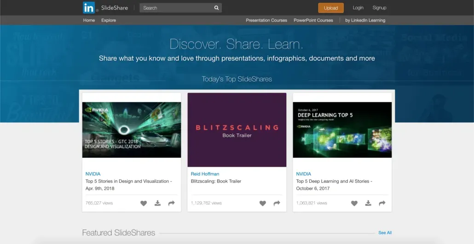Viewport: 474px width, 244px height.
Task: Like the Top 5 Stories in Design card
Action: coord(144,203)
